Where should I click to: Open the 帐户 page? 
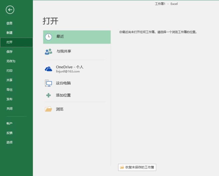(10, 123)
